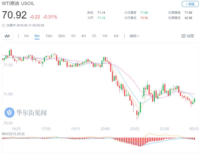Click the 71.50 price axis label
This screenshot has width=199, height=155.
8,65
